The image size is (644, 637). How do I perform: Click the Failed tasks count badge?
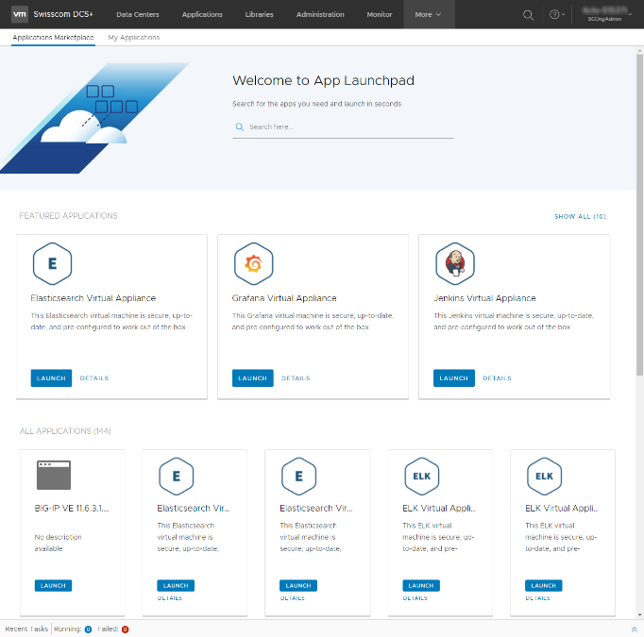coord(125,629)
